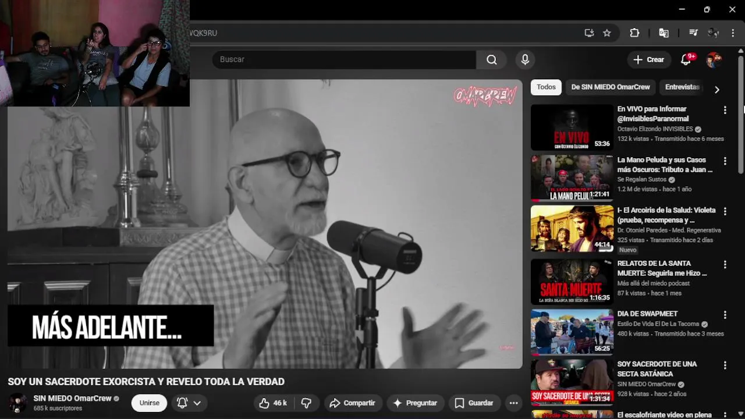
Task: Open options for En VIVO para Informar video
Action: pos(725,110)
